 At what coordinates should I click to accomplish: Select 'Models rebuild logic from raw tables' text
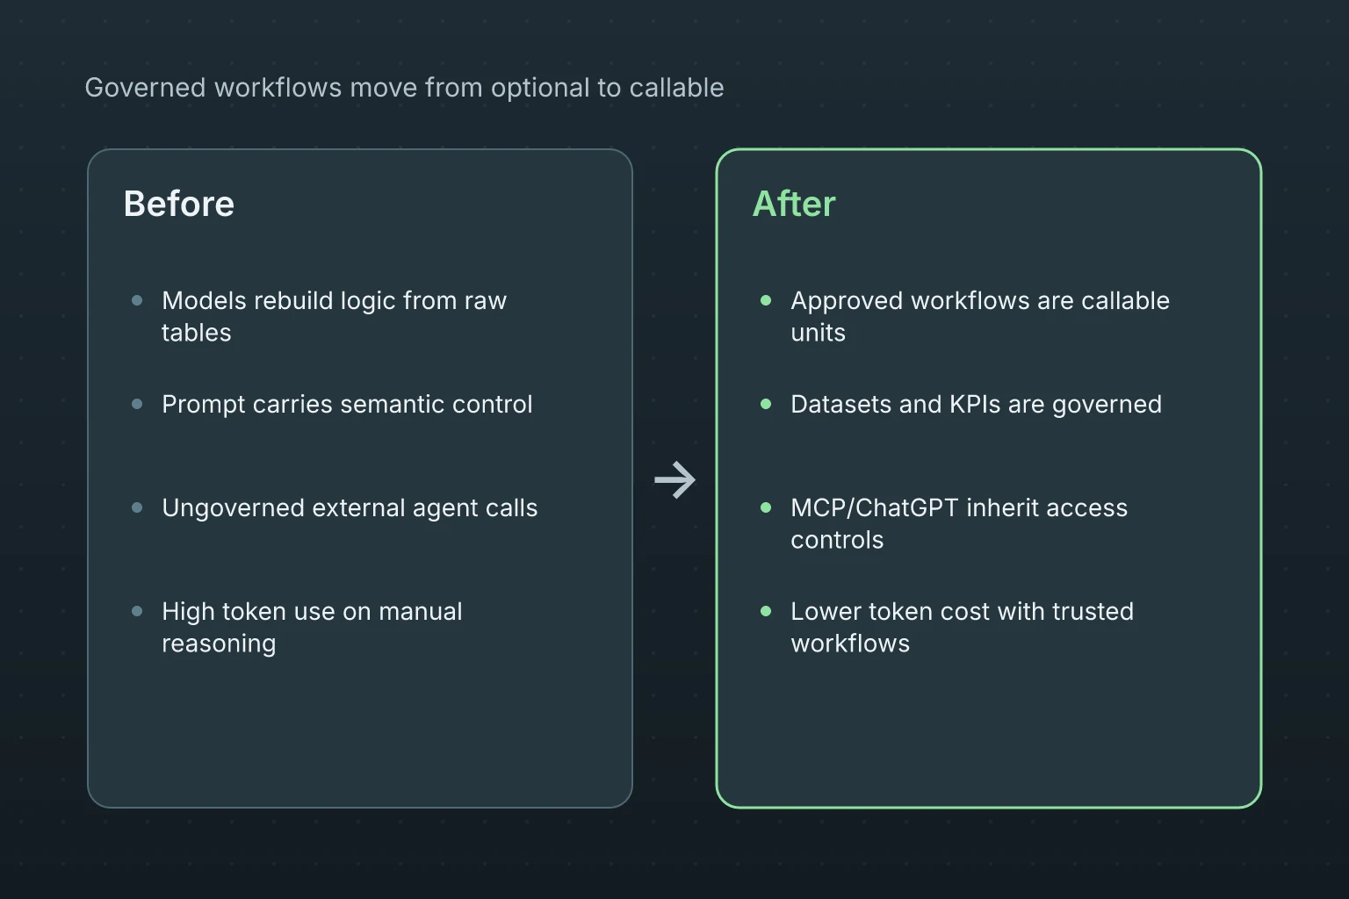click(x=334, y=316)
